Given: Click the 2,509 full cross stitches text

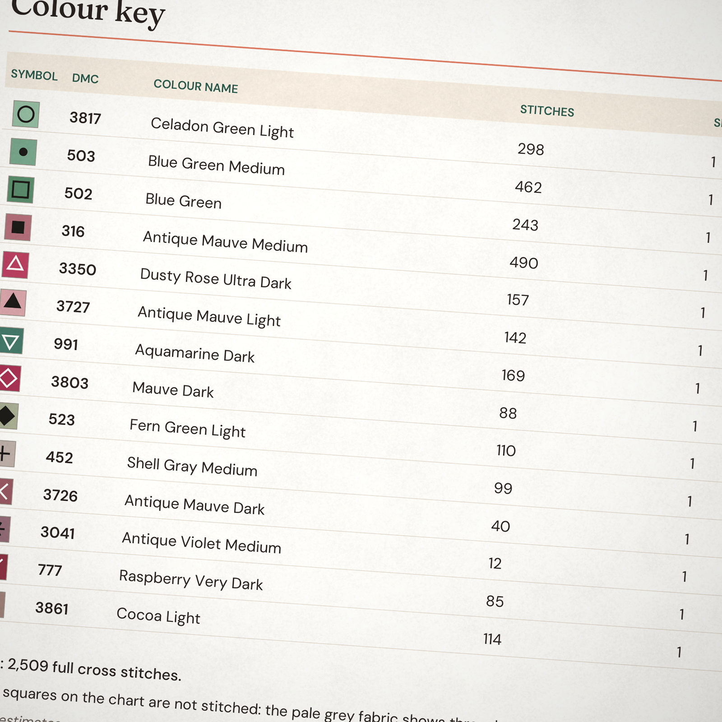Looking at the screenshot, I should click(x=94, y=669).
